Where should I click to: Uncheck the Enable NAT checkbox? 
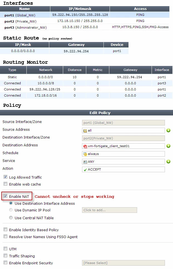(6, 196)
